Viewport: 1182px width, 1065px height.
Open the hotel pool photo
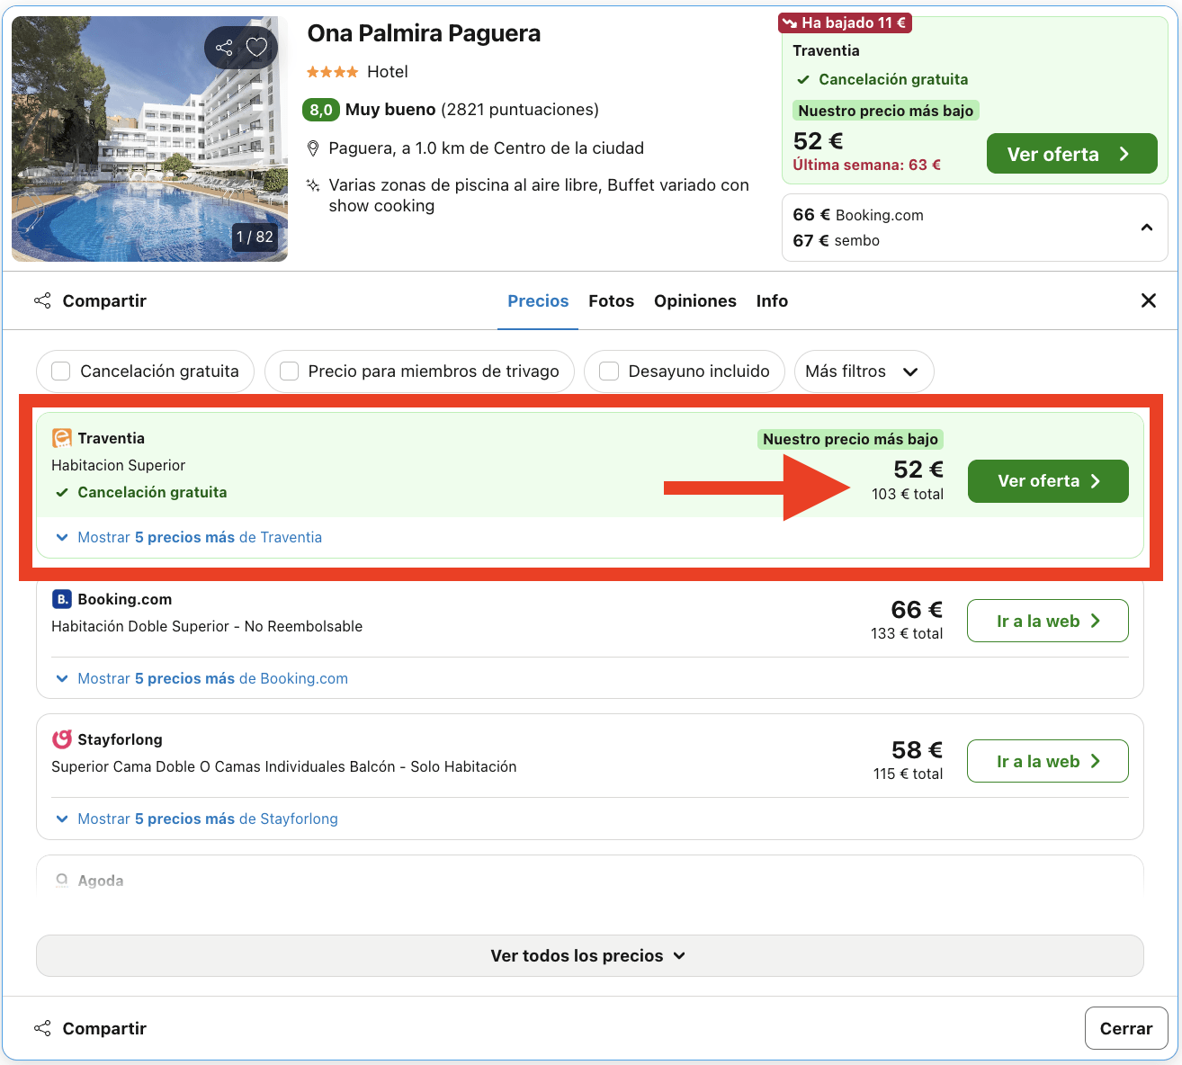[149, 139]
